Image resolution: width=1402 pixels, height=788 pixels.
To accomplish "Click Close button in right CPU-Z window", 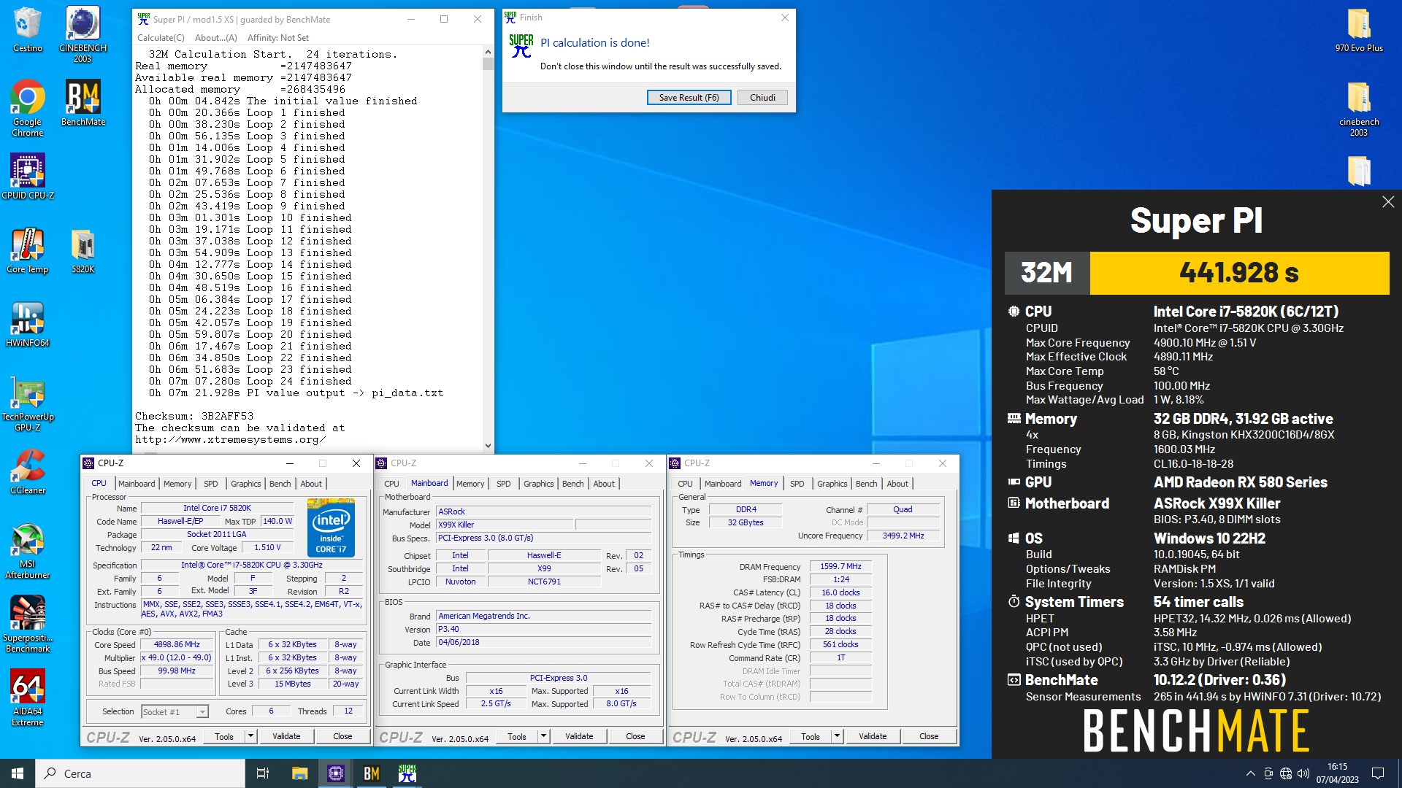I will pos(929,736).
